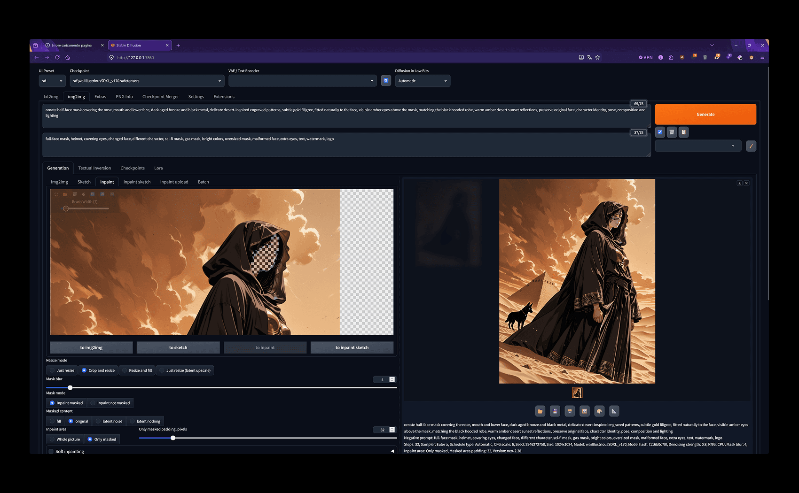Close the output gallery preview
Viewport: 799px width, 493px height.
click(746, 183)
